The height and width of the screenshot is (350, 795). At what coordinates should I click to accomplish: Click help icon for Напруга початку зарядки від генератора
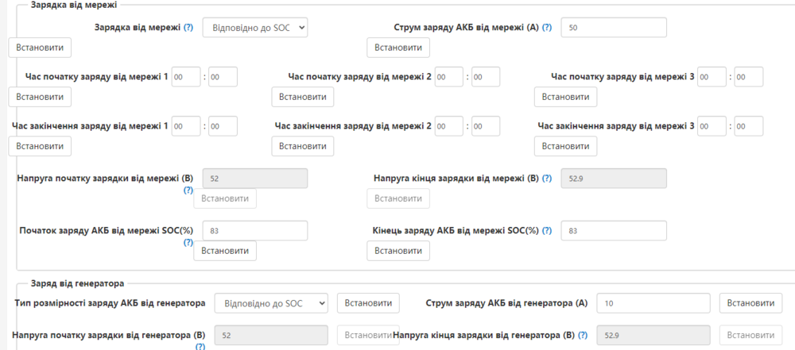click(x=200, y=347)
